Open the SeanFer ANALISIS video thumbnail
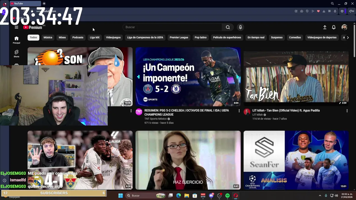Screen dimensions: 356x200 tap(296, 160)
